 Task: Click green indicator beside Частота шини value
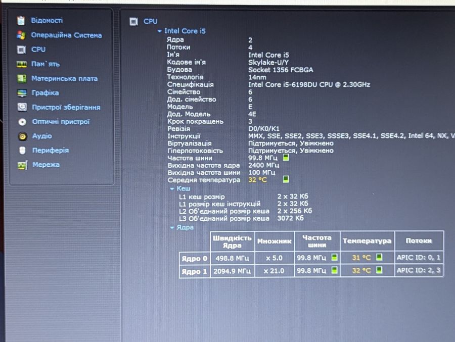[x=286, y=158]
